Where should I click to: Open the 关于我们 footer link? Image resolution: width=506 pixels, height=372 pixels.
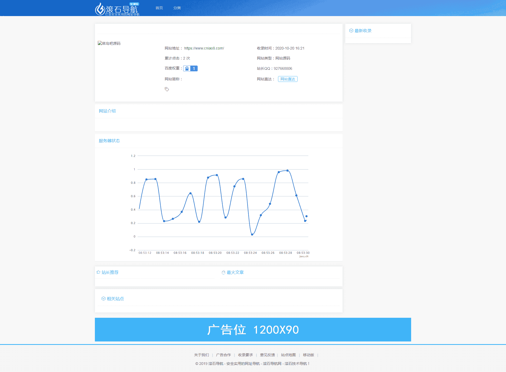pos(202,355)
